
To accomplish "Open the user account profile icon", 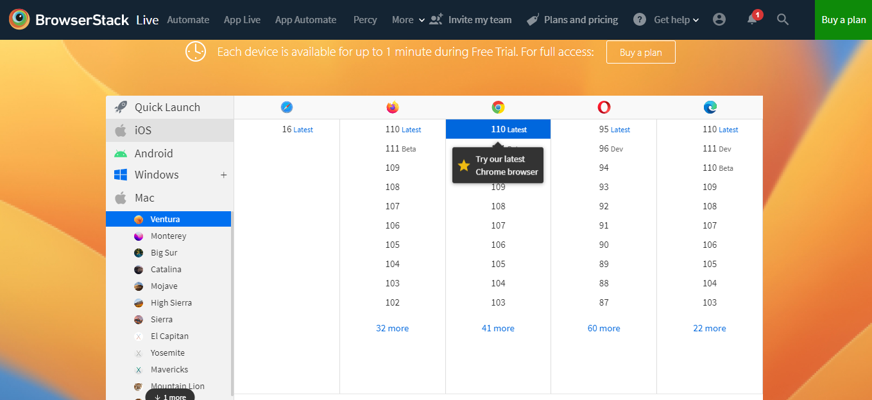I will [x=719, y=19].
